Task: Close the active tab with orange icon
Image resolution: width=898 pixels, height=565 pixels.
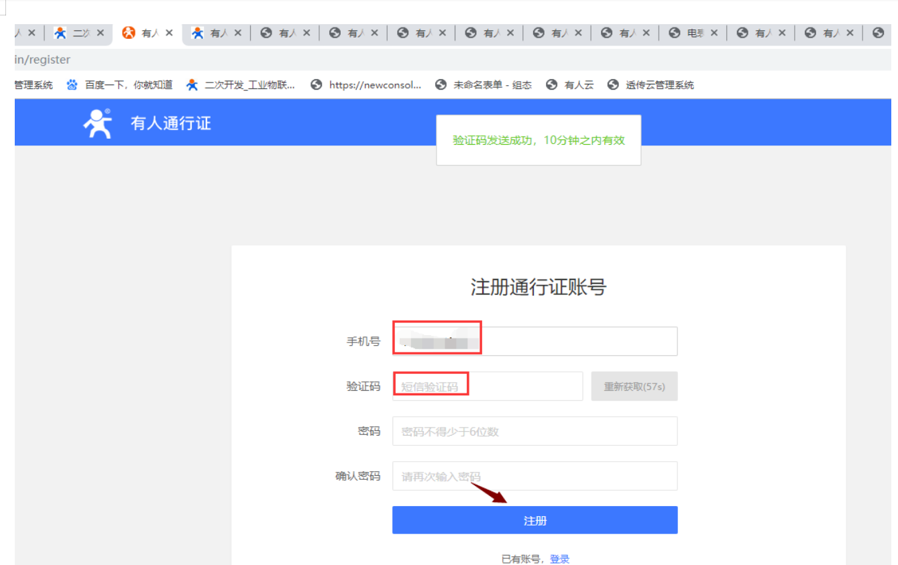Action: click(x=169, y=33)
